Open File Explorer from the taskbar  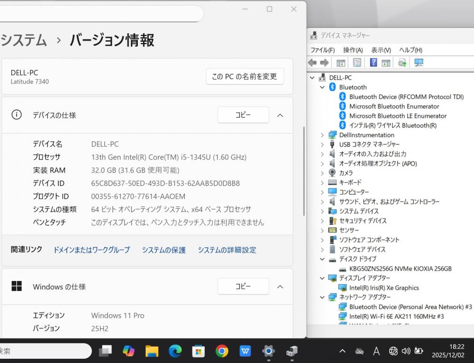(x=152, y=351)
